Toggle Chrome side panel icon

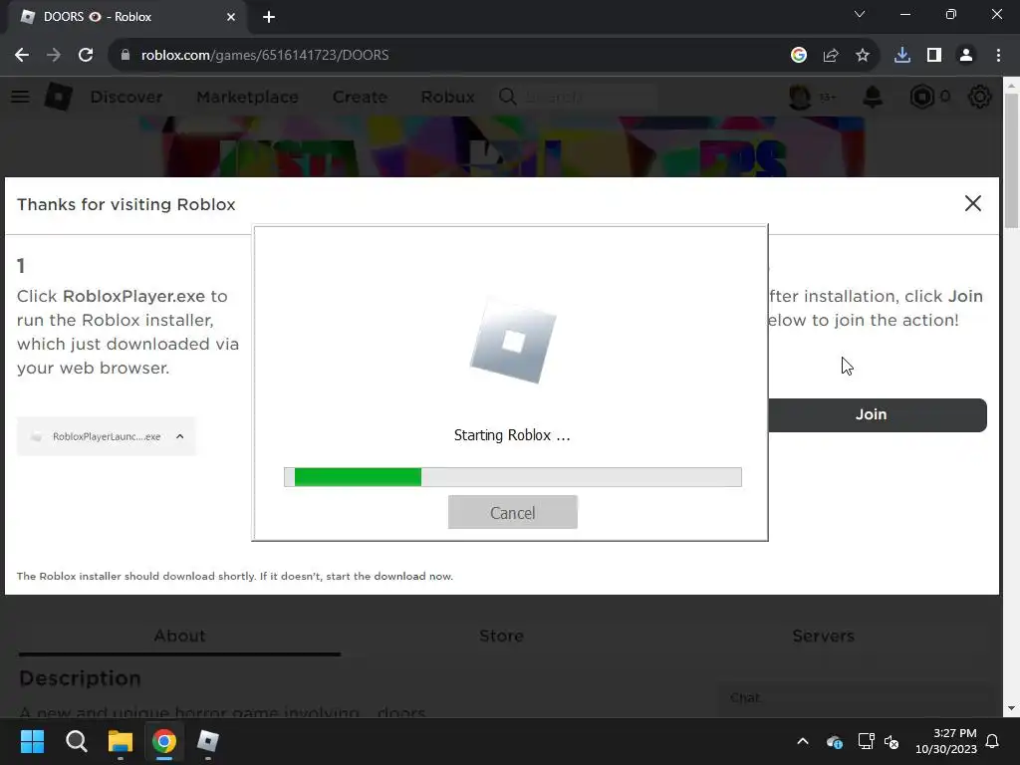pos(934,56)
